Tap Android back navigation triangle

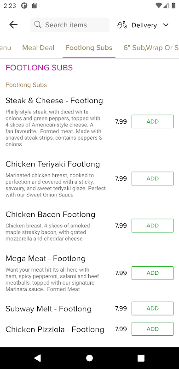[38, 358]
